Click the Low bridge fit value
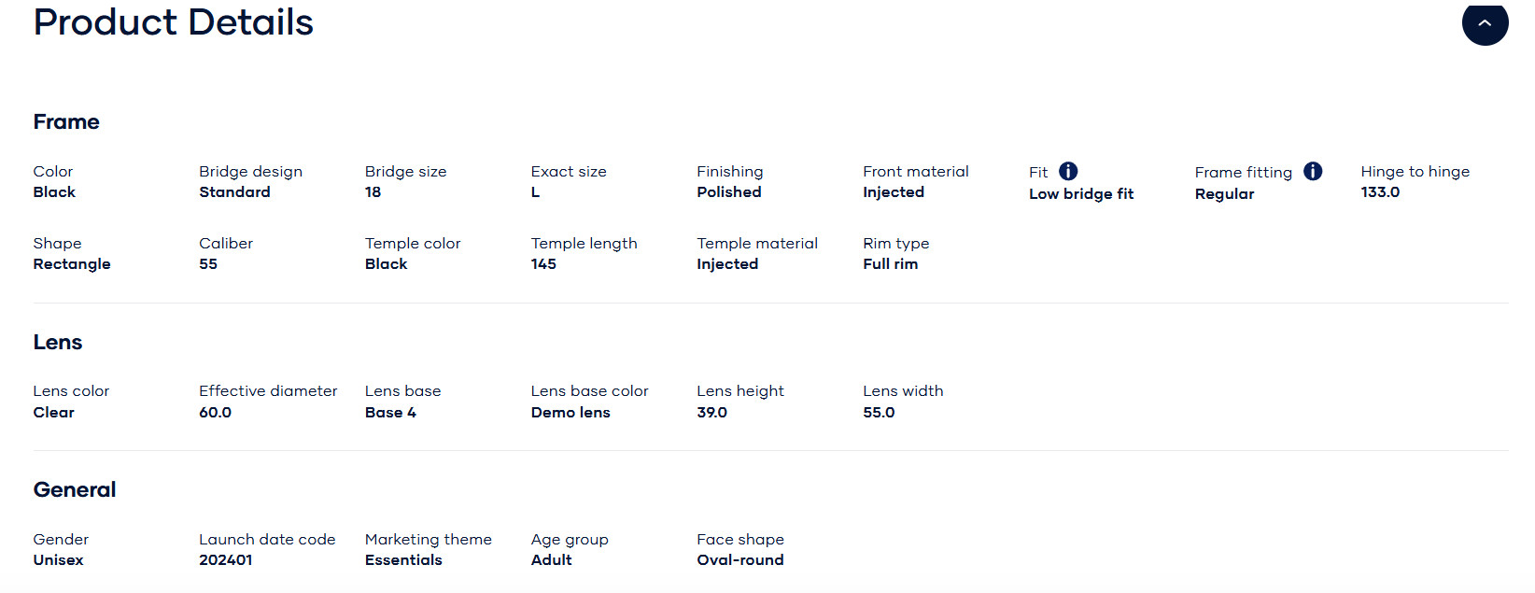1535x593 pixels. 1081,194
